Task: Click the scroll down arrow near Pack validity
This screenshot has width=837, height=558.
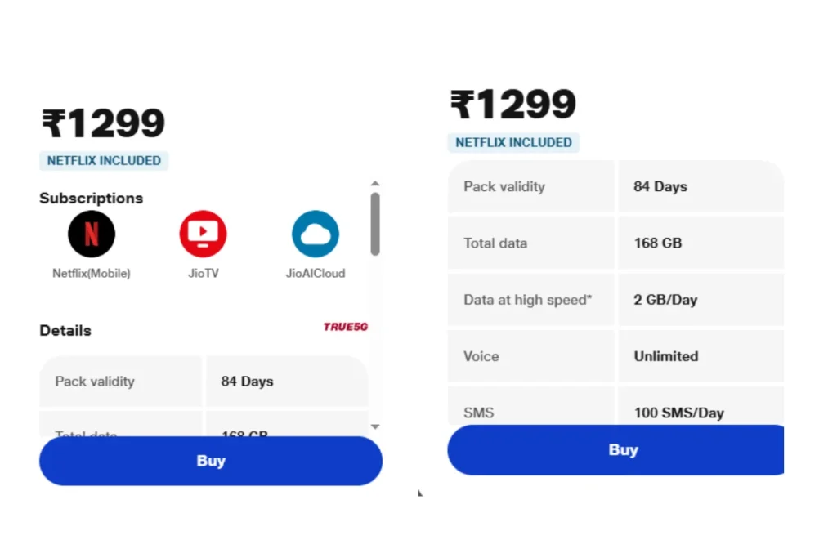Action: point(375,426)
